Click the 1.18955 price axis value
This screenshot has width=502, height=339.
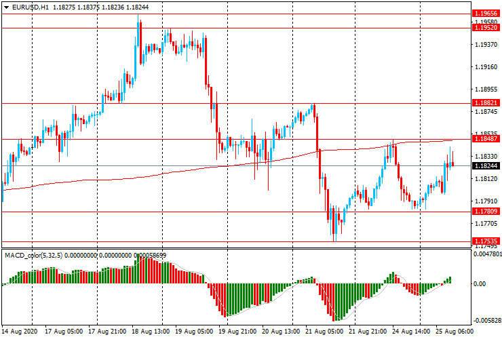(x=486, y=89)
